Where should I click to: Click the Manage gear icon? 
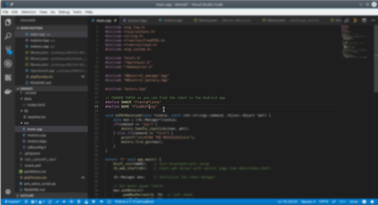(8, 192)
